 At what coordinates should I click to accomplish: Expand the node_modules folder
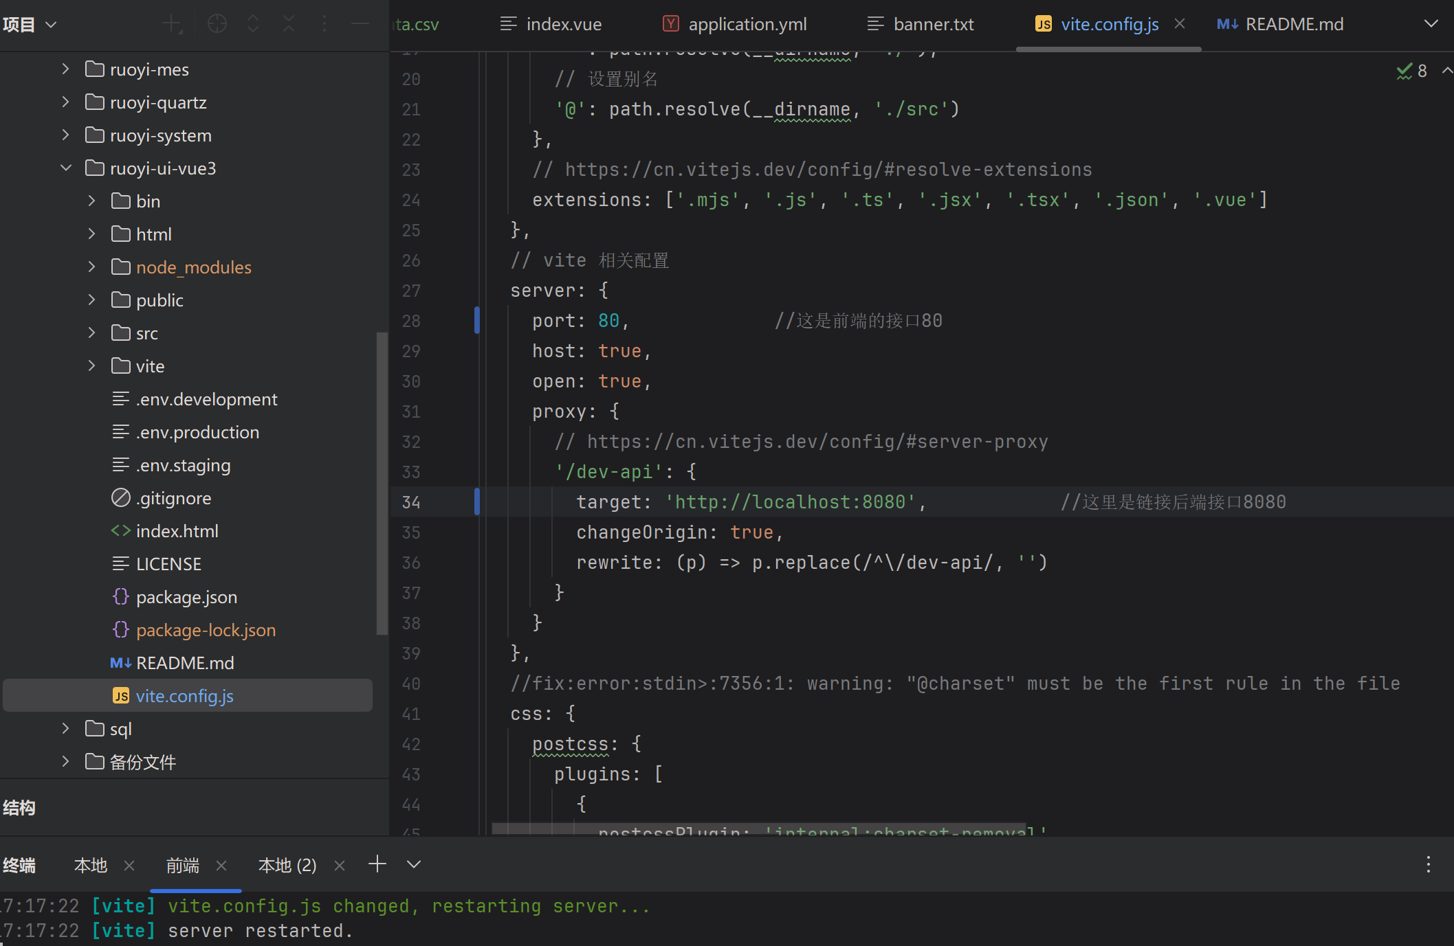(x=91, y=267)
